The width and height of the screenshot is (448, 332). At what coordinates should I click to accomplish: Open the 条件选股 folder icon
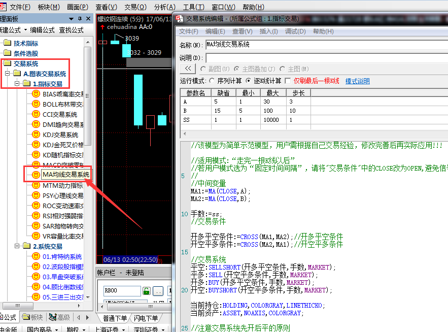point(8,53)
